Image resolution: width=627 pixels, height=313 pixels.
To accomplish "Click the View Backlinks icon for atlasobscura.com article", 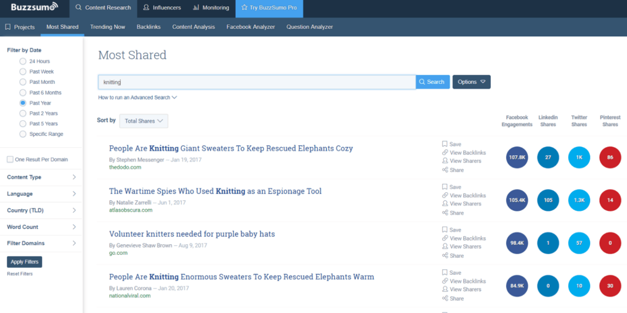I will (x=445, y=195).
